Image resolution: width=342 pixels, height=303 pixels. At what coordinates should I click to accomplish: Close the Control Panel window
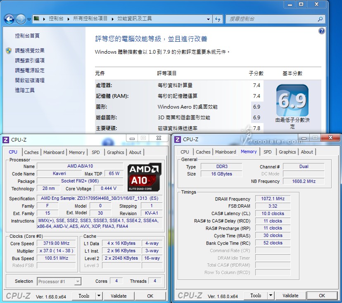pos(317,4)
